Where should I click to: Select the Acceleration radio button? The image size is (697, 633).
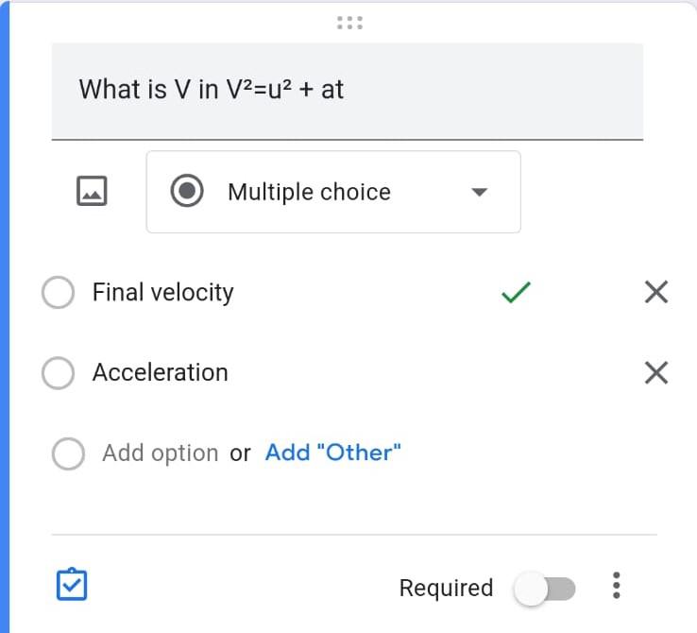click(x=58, y=373)
